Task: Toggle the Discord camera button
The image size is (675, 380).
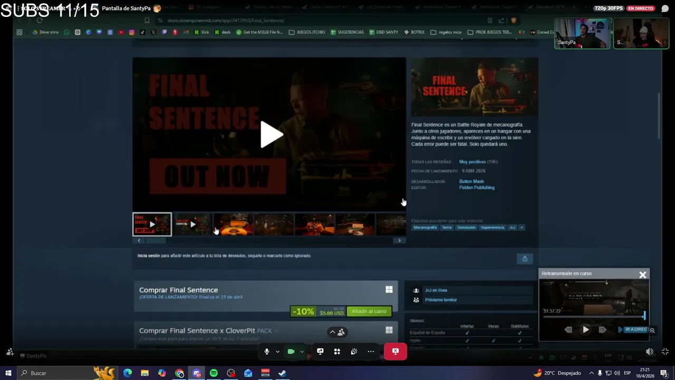Action: coord(291,351)
